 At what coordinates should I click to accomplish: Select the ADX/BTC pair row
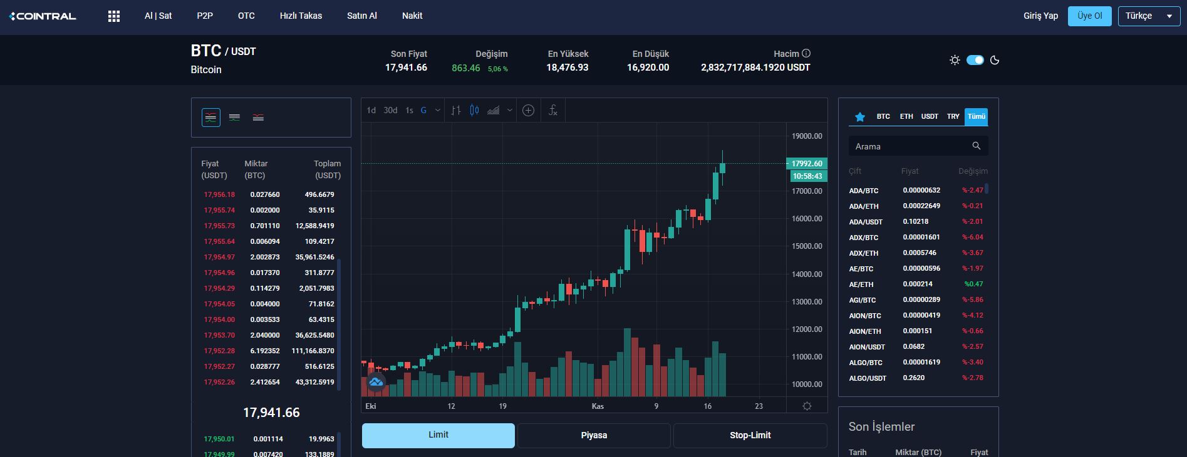click(918, 237)
